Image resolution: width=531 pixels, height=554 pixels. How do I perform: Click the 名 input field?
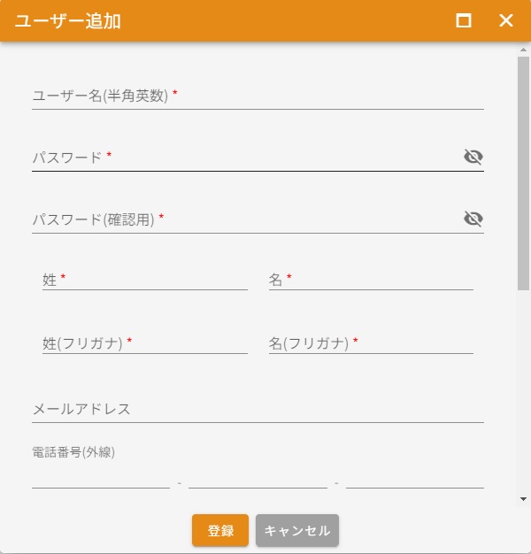371,280
